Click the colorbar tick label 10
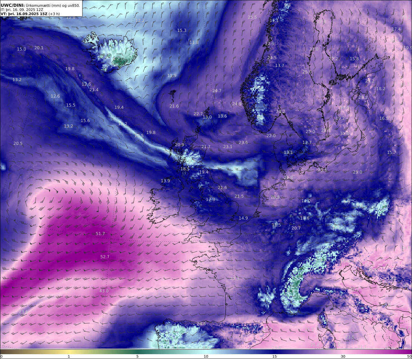 (206, 356)
